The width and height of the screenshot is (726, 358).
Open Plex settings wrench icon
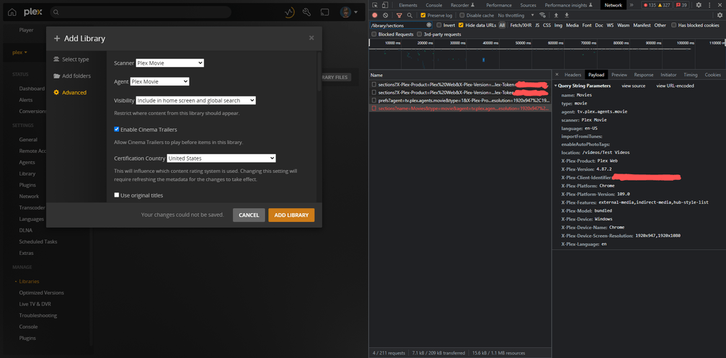click(306, 12)
